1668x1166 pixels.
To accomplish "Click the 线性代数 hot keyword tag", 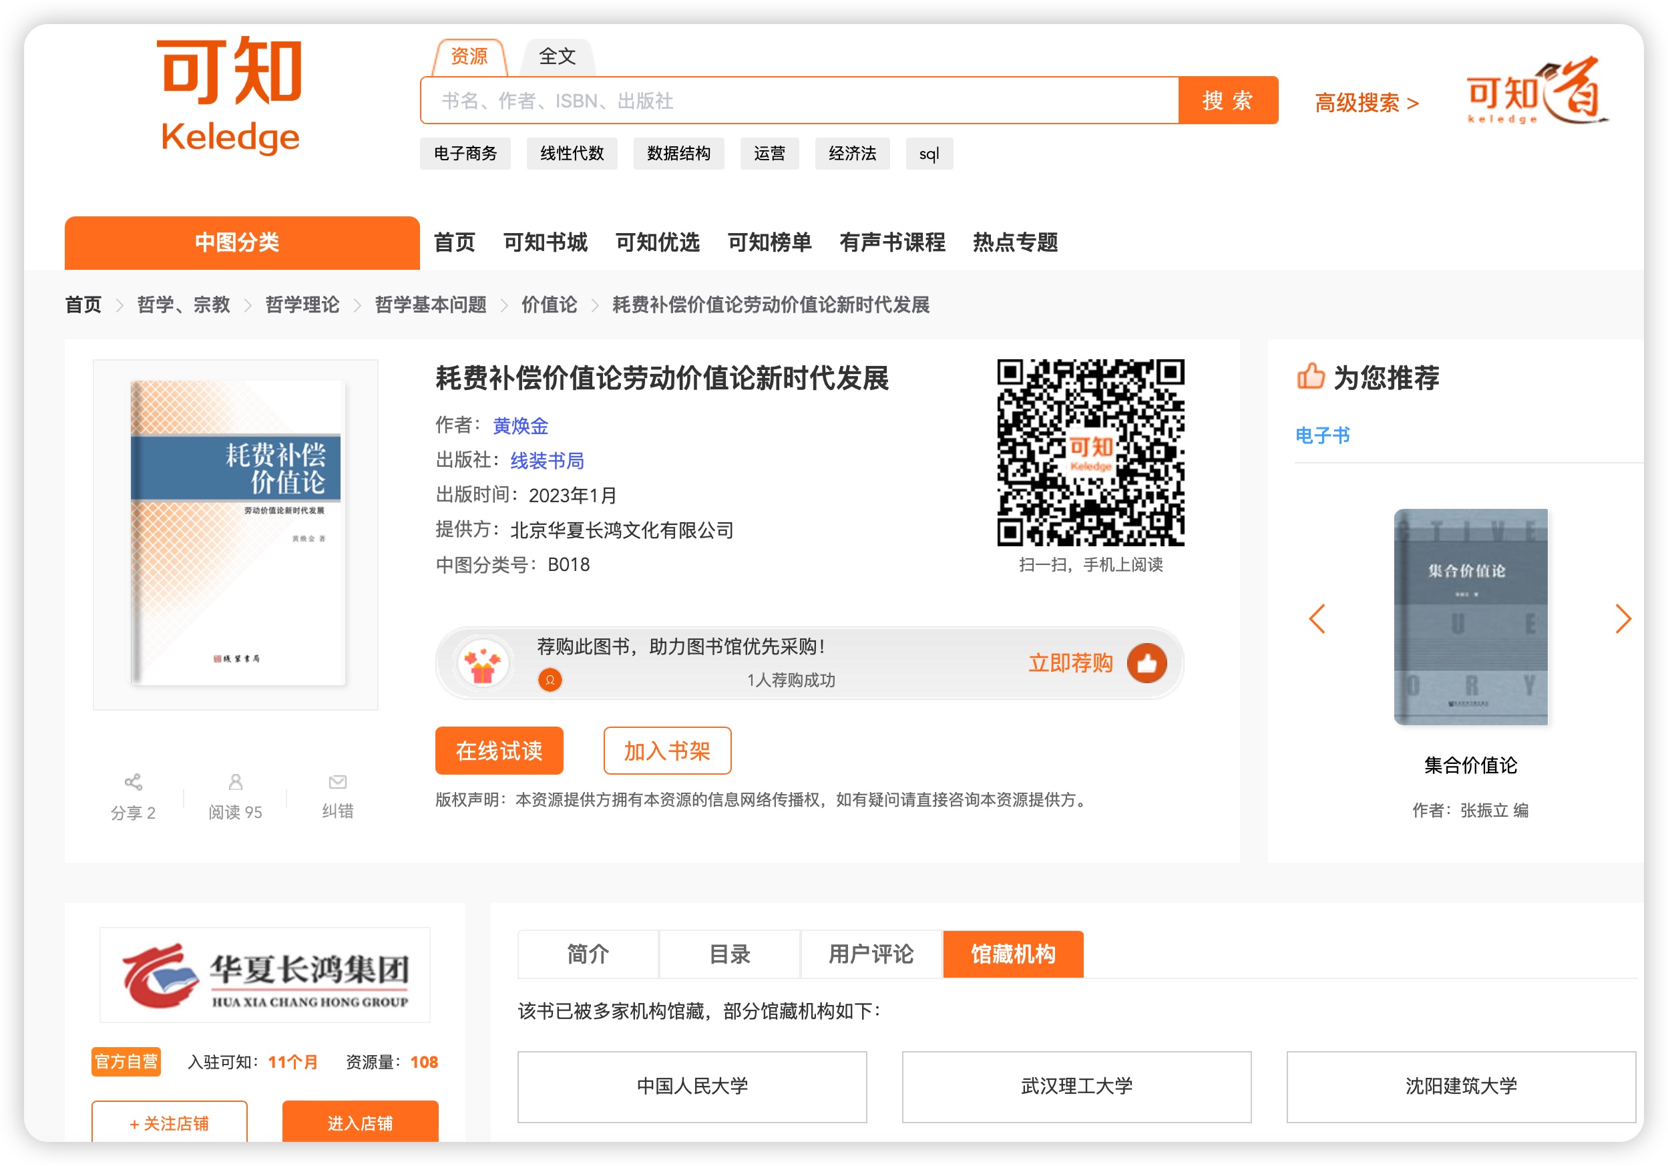I will pyautogui.click(x=572, y=154).
